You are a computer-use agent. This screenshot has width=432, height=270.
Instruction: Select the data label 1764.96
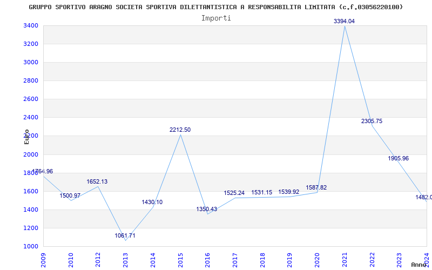43,171
